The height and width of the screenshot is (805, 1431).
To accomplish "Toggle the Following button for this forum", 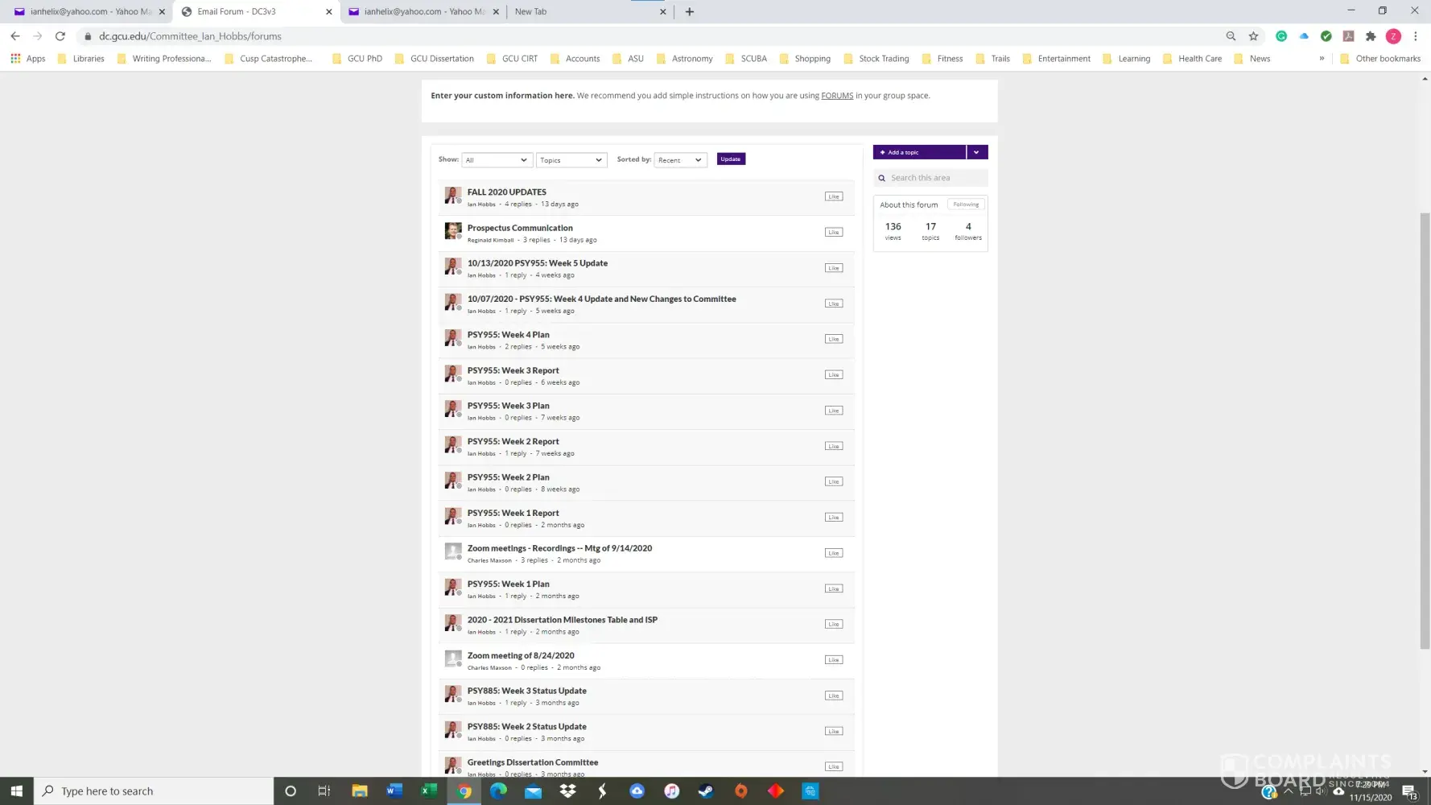I will 966,204.
